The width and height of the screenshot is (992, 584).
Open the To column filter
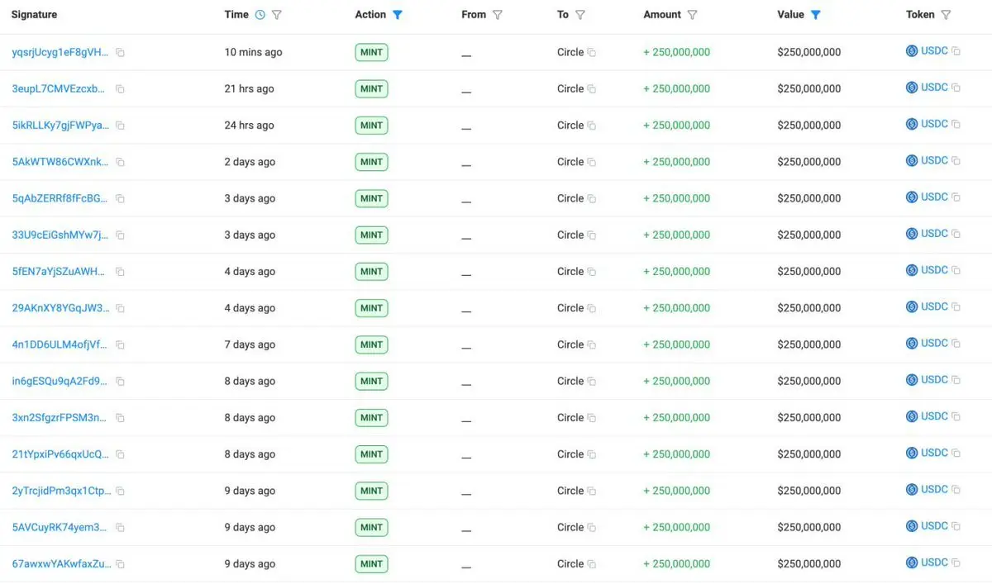[x=580, y=15]
